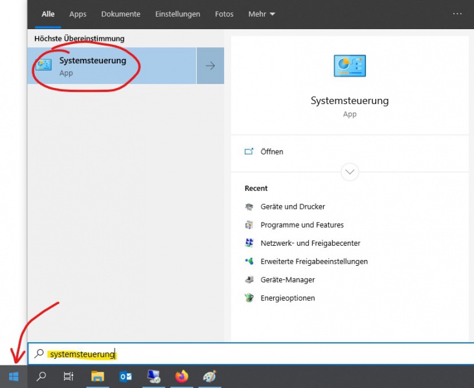Open recent item Netzwerk- und Freigabecenter
The width and height of the screenshot is (474, 388).
[x=310, y=243]
